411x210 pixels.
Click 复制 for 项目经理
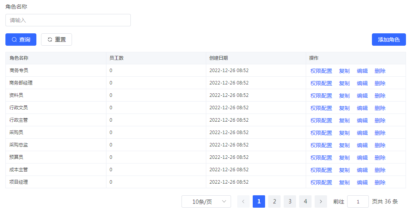pos(344,182)
